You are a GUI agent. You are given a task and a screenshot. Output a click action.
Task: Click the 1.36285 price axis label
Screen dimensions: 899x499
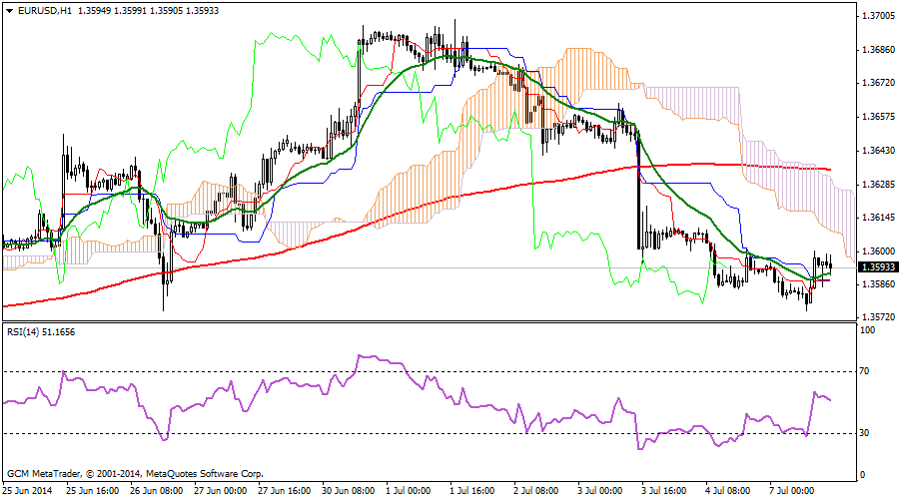coord(878,185)
